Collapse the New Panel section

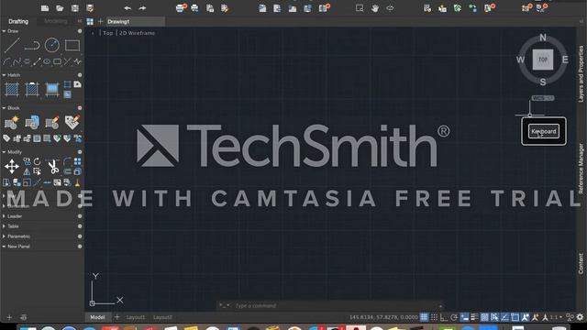click(x=4, y=247)
